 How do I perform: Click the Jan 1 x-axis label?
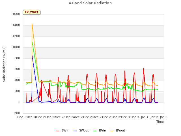[145, 117]
